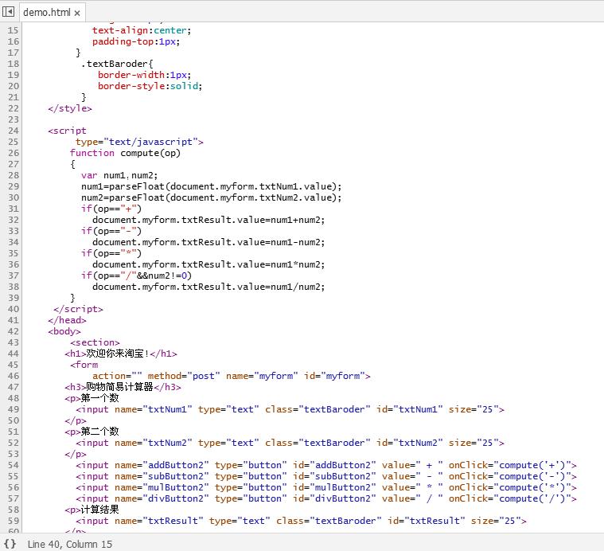This screenshot has width=604, height=551.
Task: Click the if(op=="-") line
Action: 111,231
